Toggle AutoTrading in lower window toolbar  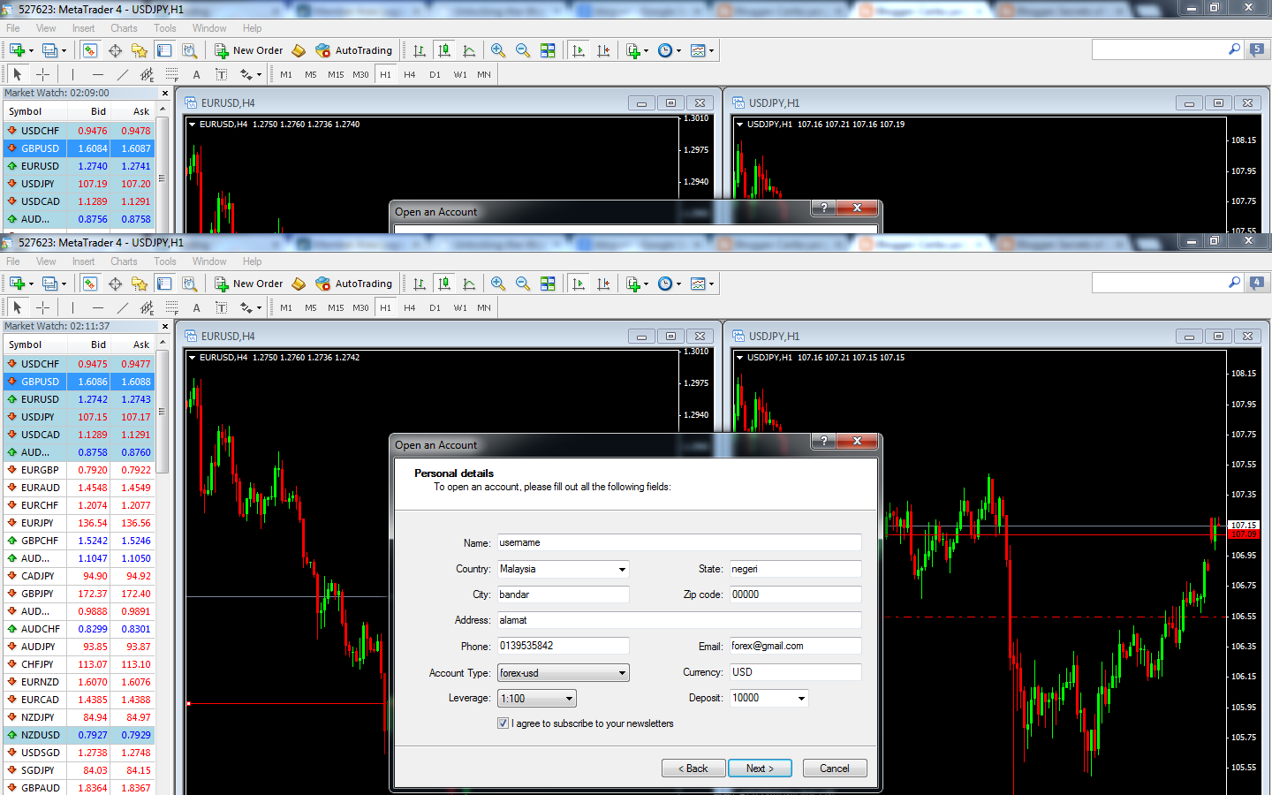pyautogui.click(x=353, y=284)
